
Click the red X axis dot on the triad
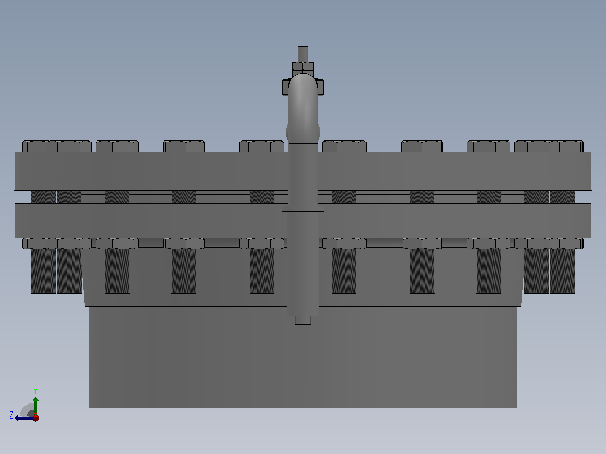click(35, 417)
